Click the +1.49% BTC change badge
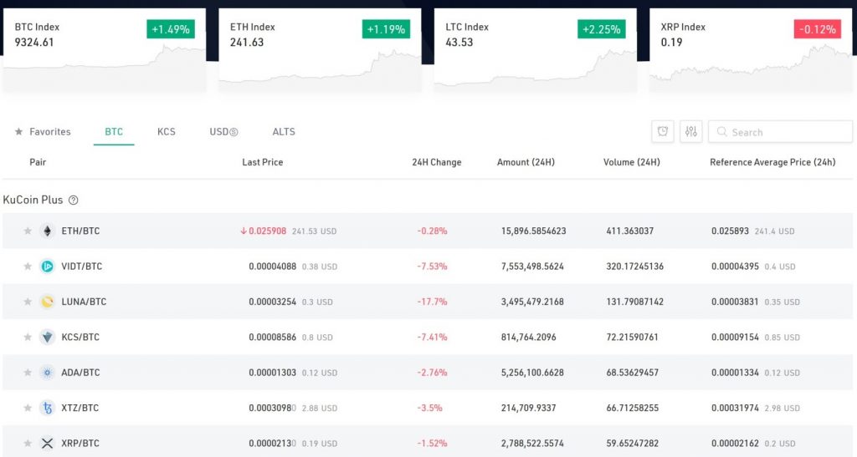This screenshot has height=457, width=857. click(x=171, y=29)
